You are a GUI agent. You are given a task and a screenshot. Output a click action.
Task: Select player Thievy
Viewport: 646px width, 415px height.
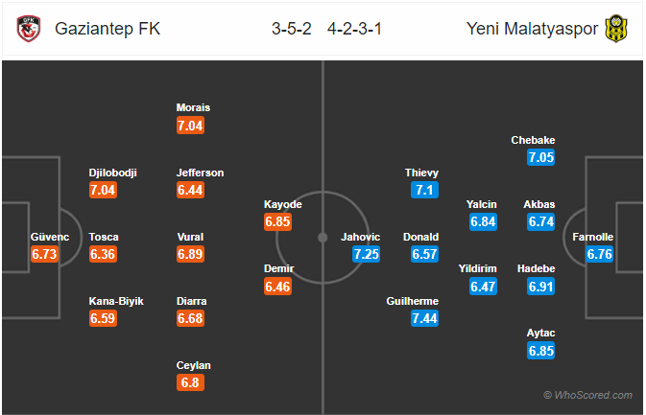point(421,173)
